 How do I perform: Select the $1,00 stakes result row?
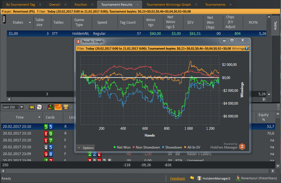(137, 34)
